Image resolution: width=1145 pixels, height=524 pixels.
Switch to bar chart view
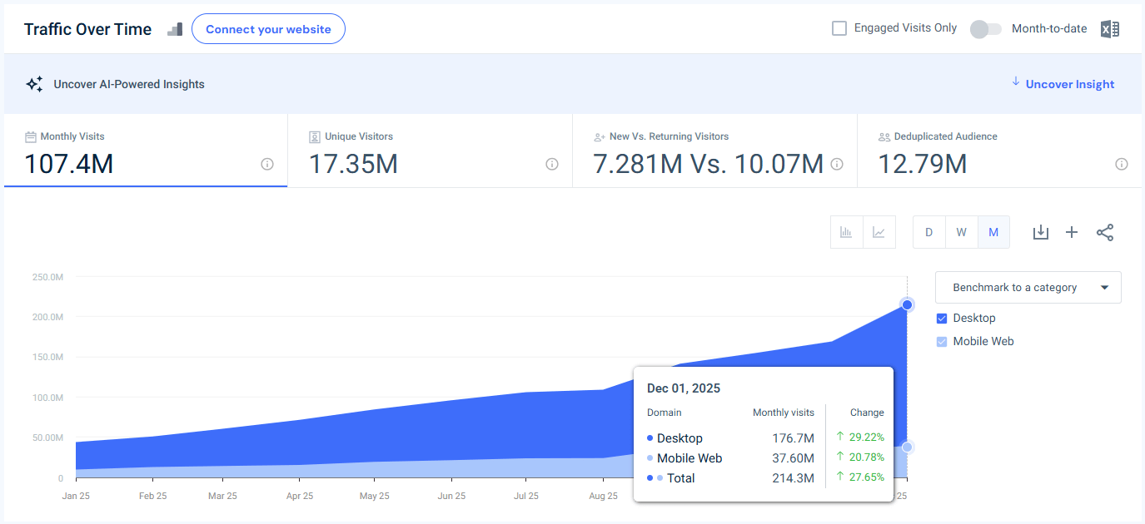coord(846,232)
